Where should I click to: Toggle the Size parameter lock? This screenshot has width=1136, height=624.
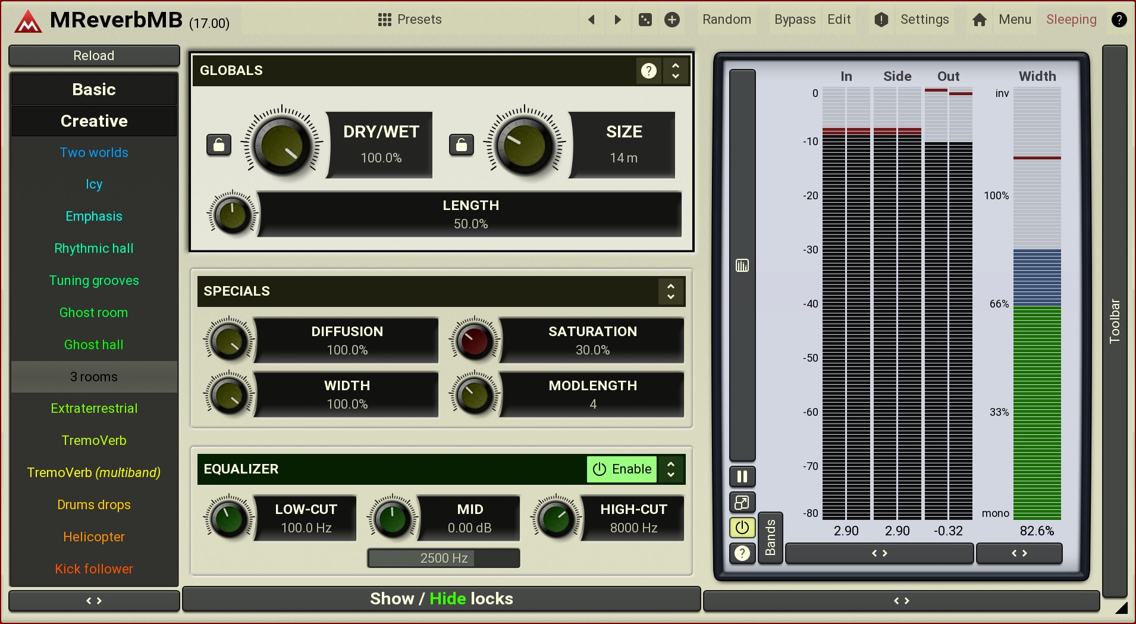(x=462, y=145)
